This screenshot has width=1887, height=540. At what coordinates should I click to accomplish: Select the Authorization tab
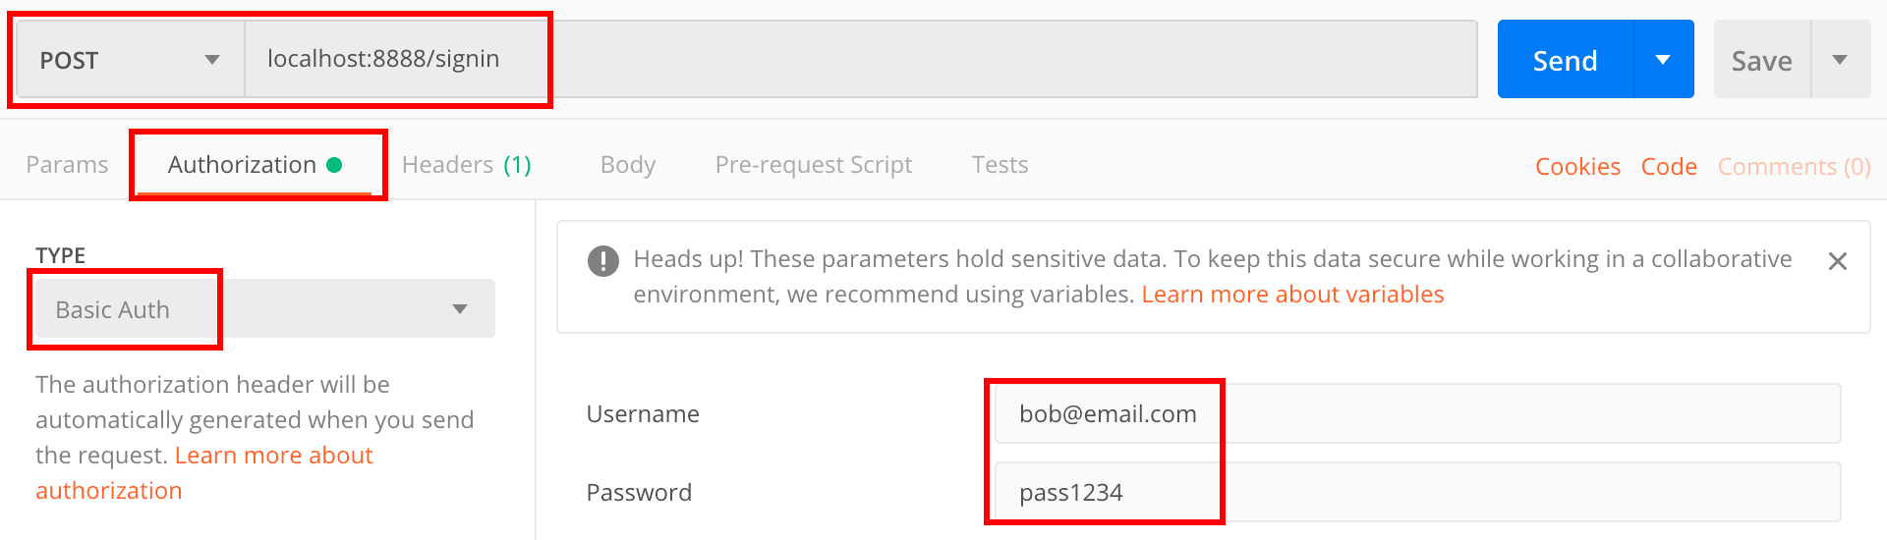point(254,165)
